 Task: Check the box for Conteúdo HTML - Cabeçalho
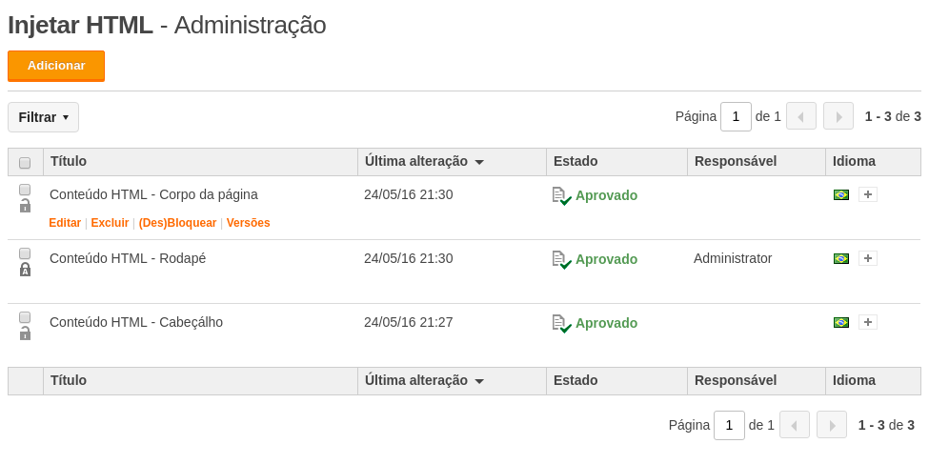pos(25,317)
